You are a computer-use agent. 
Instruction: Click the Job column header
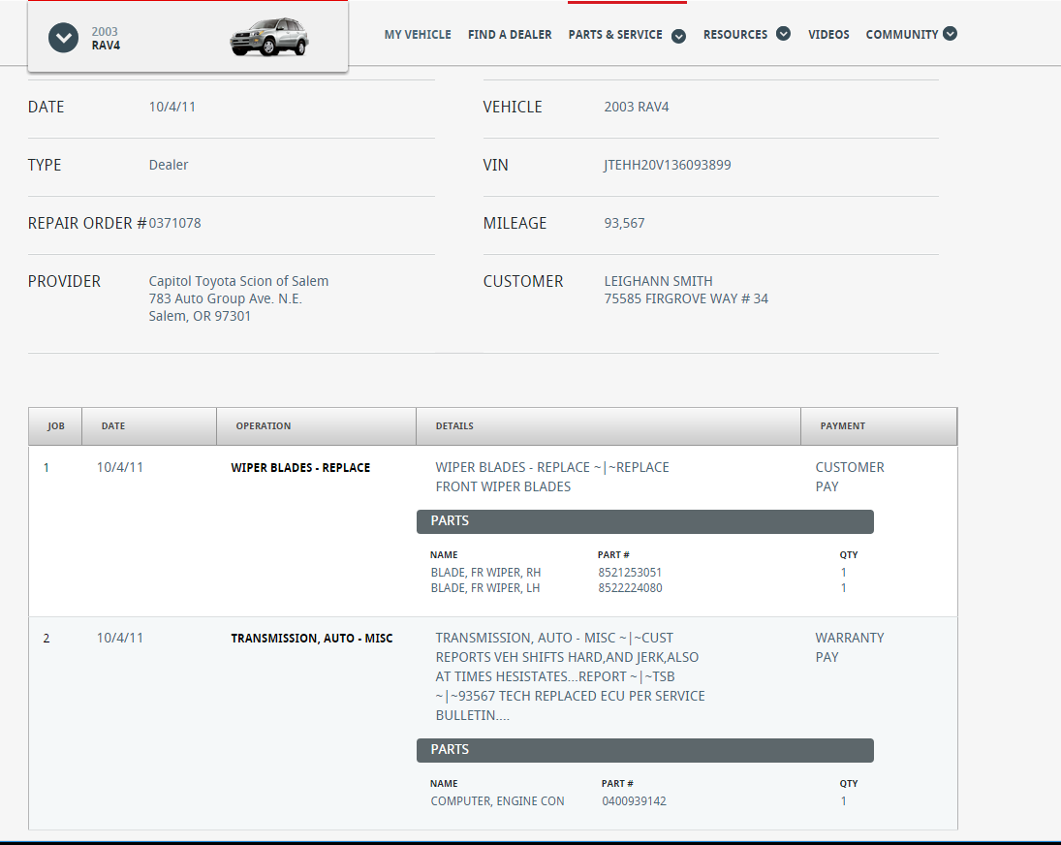pyautogui.click(x=56, y=426)
